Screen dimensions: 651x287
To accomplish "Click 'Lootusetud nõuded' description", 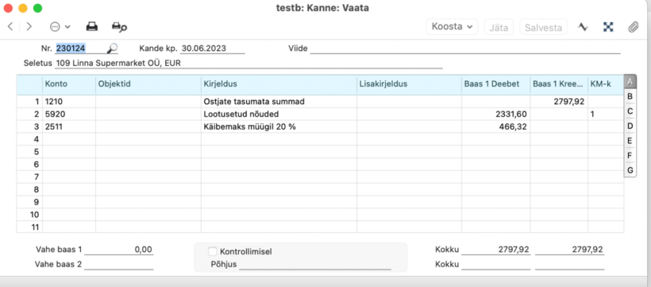I will point(279,114).
